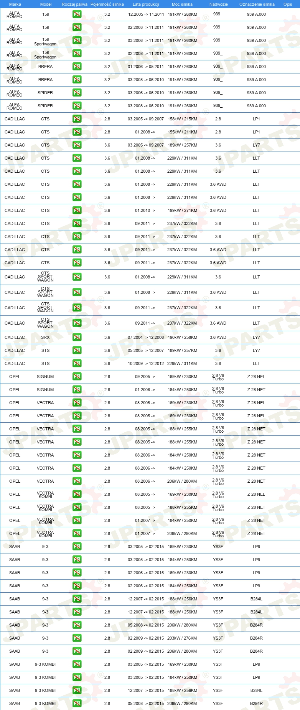The width and height of the screenshot is (300, 710).
Task: Click petrol icon for Spider 03.2008 row
Action: click(77, 106)
